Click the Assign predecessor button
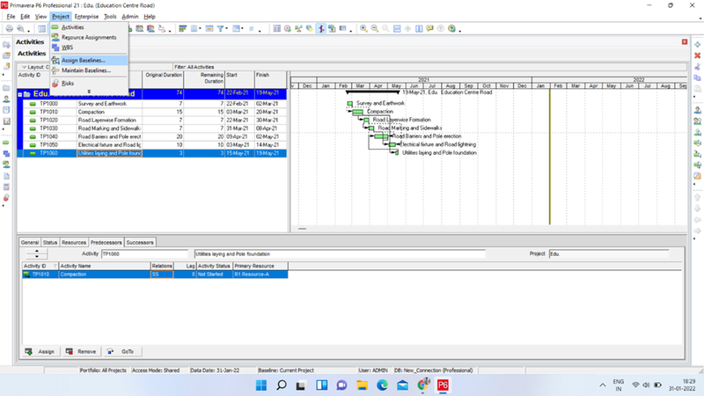The width and height of the screenshot is (704, 396). pyautogui.click(x=40, y=351)
